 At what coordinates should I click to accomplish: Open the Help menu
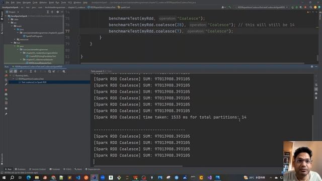point(85,3)
